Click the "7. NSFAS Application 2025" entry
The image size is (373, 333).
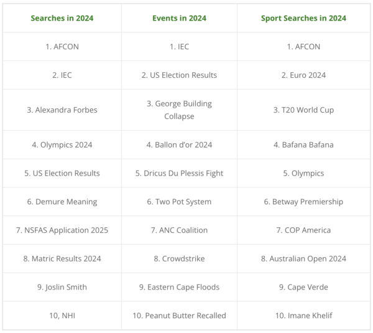point(62,230)
